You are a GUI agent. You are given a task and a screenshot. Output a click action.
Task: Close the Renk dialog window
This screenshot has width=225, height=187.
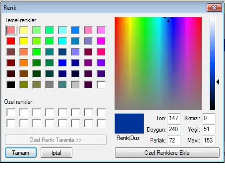click(x=214, y=7)
